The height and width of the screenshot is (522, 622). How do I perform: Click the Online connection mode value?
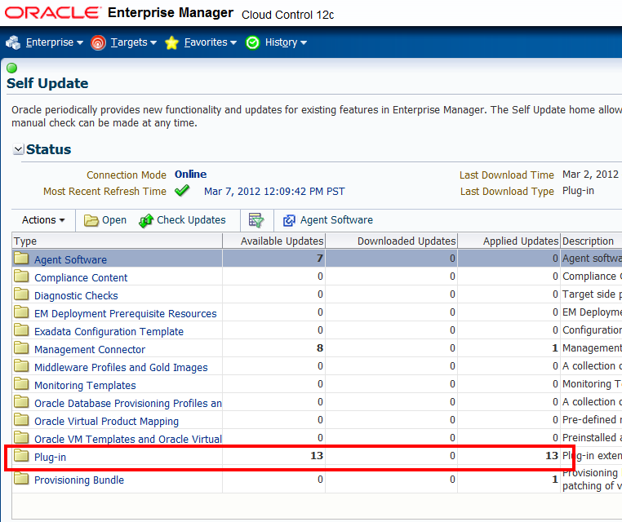(x=190, y=175)
